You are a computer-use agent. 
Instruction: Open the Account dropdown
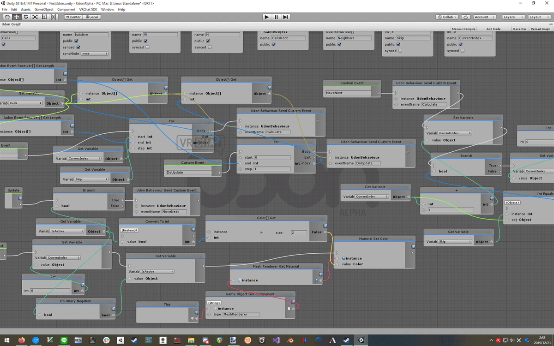tap(484, 17)
